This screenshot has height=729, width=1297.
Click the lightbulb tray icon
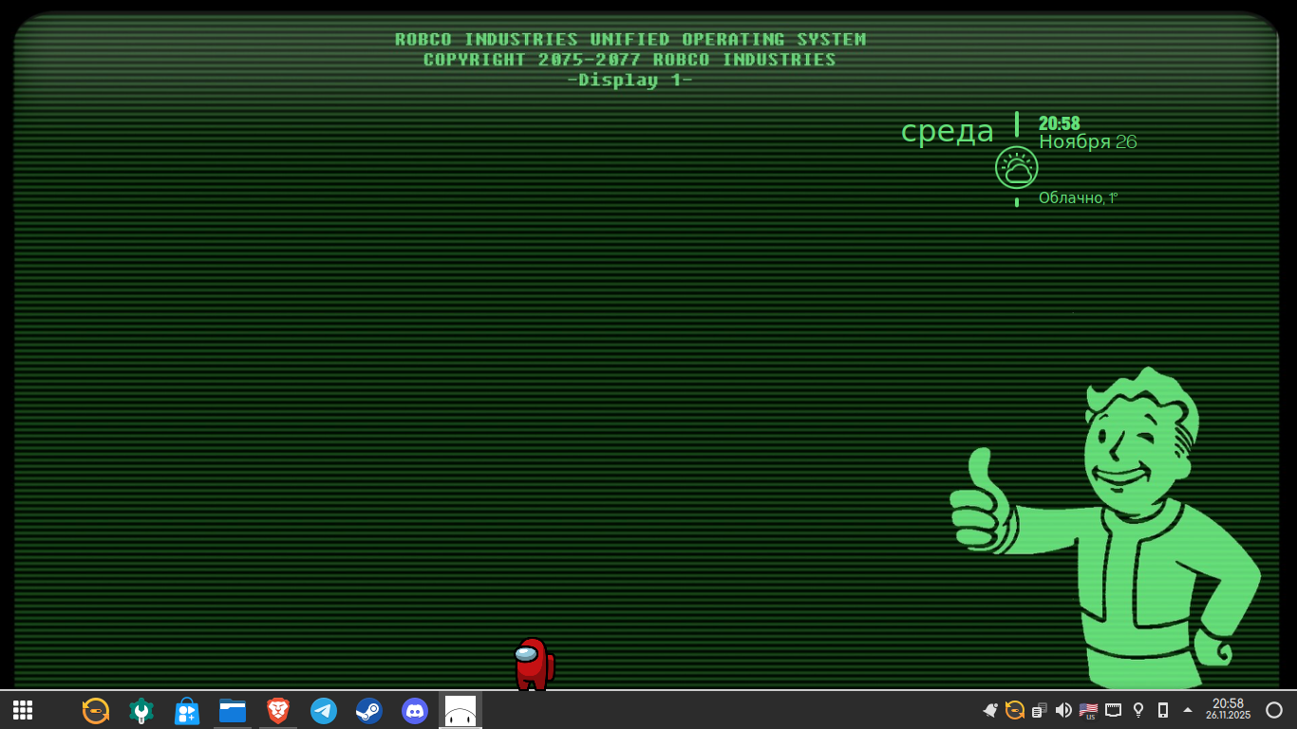click(1138, 710)
